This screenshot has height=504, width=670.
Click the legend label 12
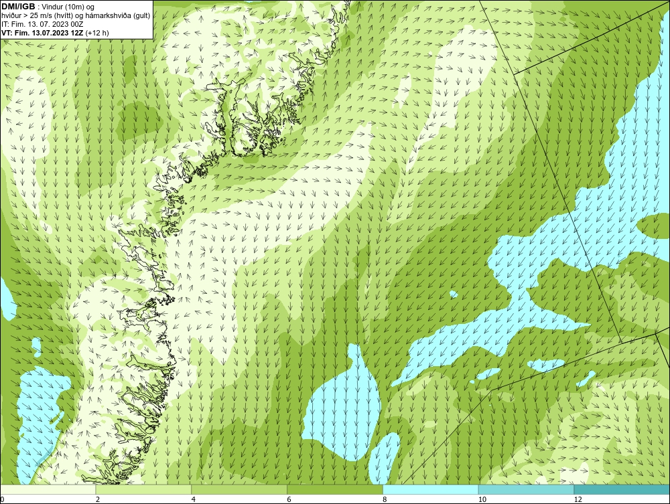578,499
